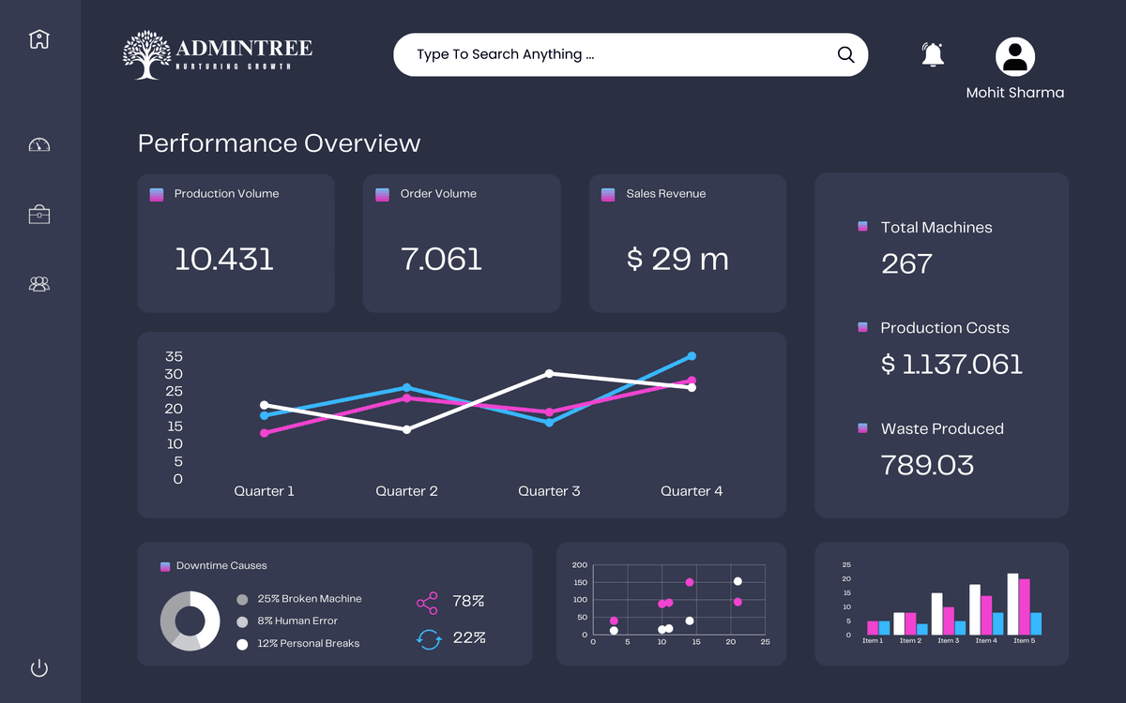
Task: Click the Performance Overview heading
Action: tap(279, 143)
